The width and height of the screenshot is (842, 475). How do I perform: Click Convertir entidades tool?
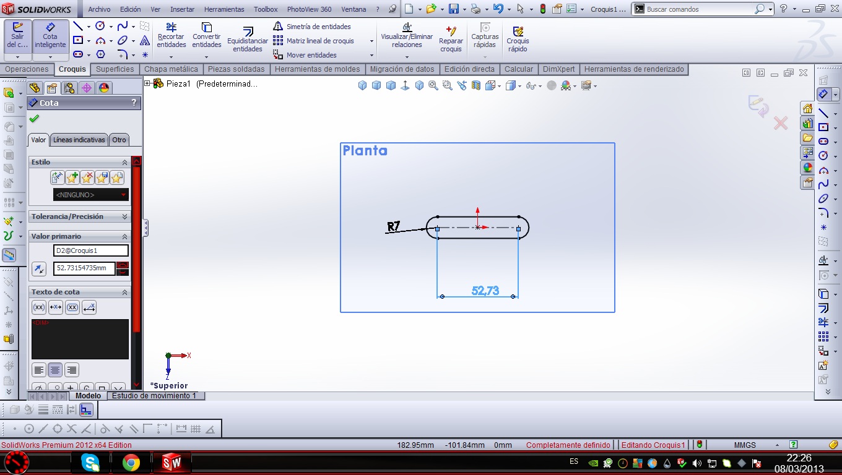pos(207,36)
